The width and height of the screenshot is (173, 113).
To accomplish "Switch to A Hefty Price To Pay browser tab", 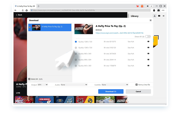I will click(25, 6).
